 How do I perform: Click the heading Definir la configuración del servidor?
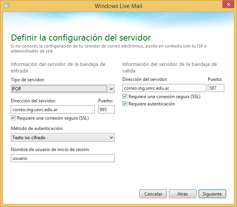(81, 38)
